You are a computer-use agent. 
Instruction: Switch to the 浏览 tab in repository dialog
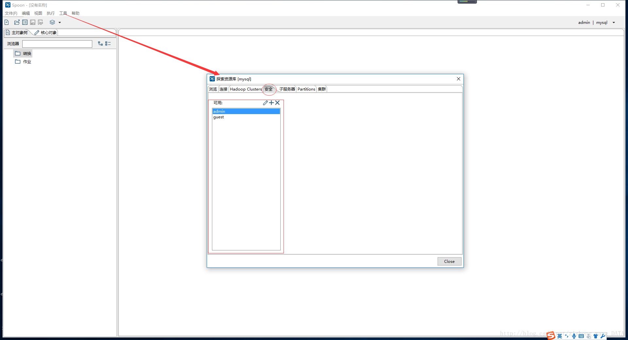tap(213, 89)
